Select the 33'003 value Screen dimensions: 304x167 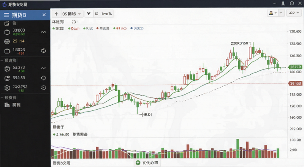(x=19, y=30)
